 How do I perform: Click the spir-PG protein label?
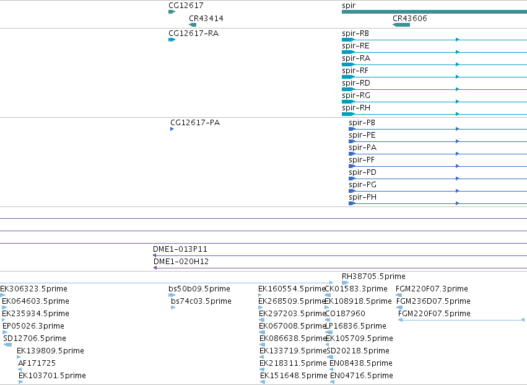(x=363, y=185)
